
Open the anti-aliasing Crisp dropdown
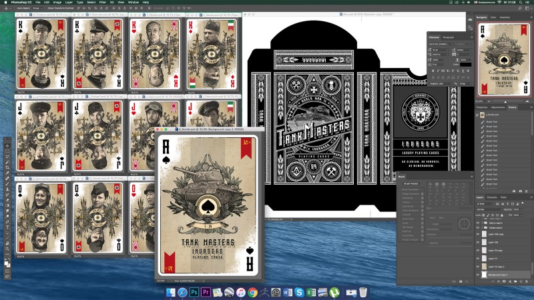point(466,84)
